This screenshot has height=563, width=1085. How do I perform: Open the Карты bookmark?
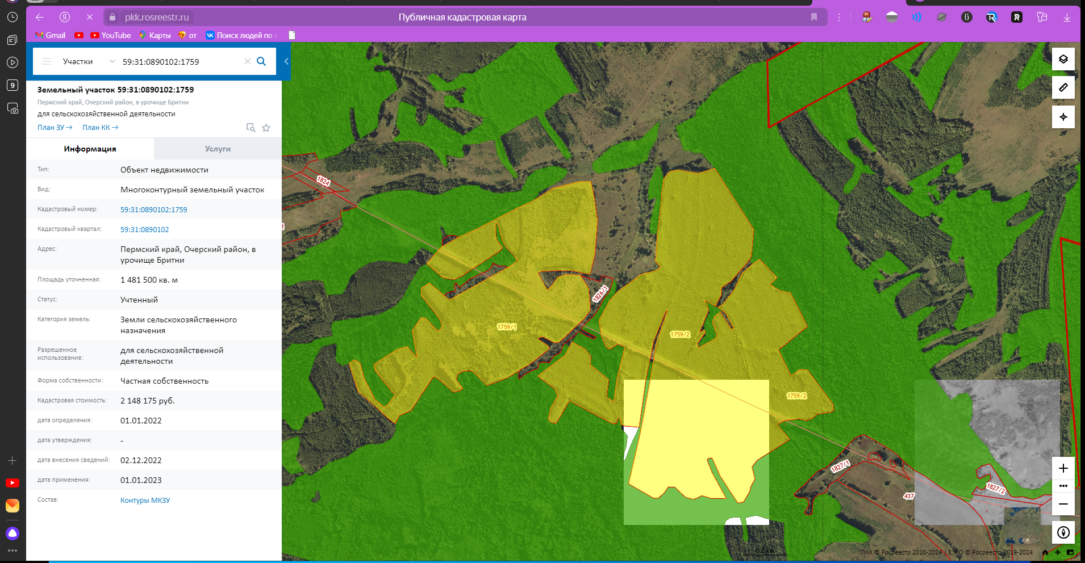point(155,35)
